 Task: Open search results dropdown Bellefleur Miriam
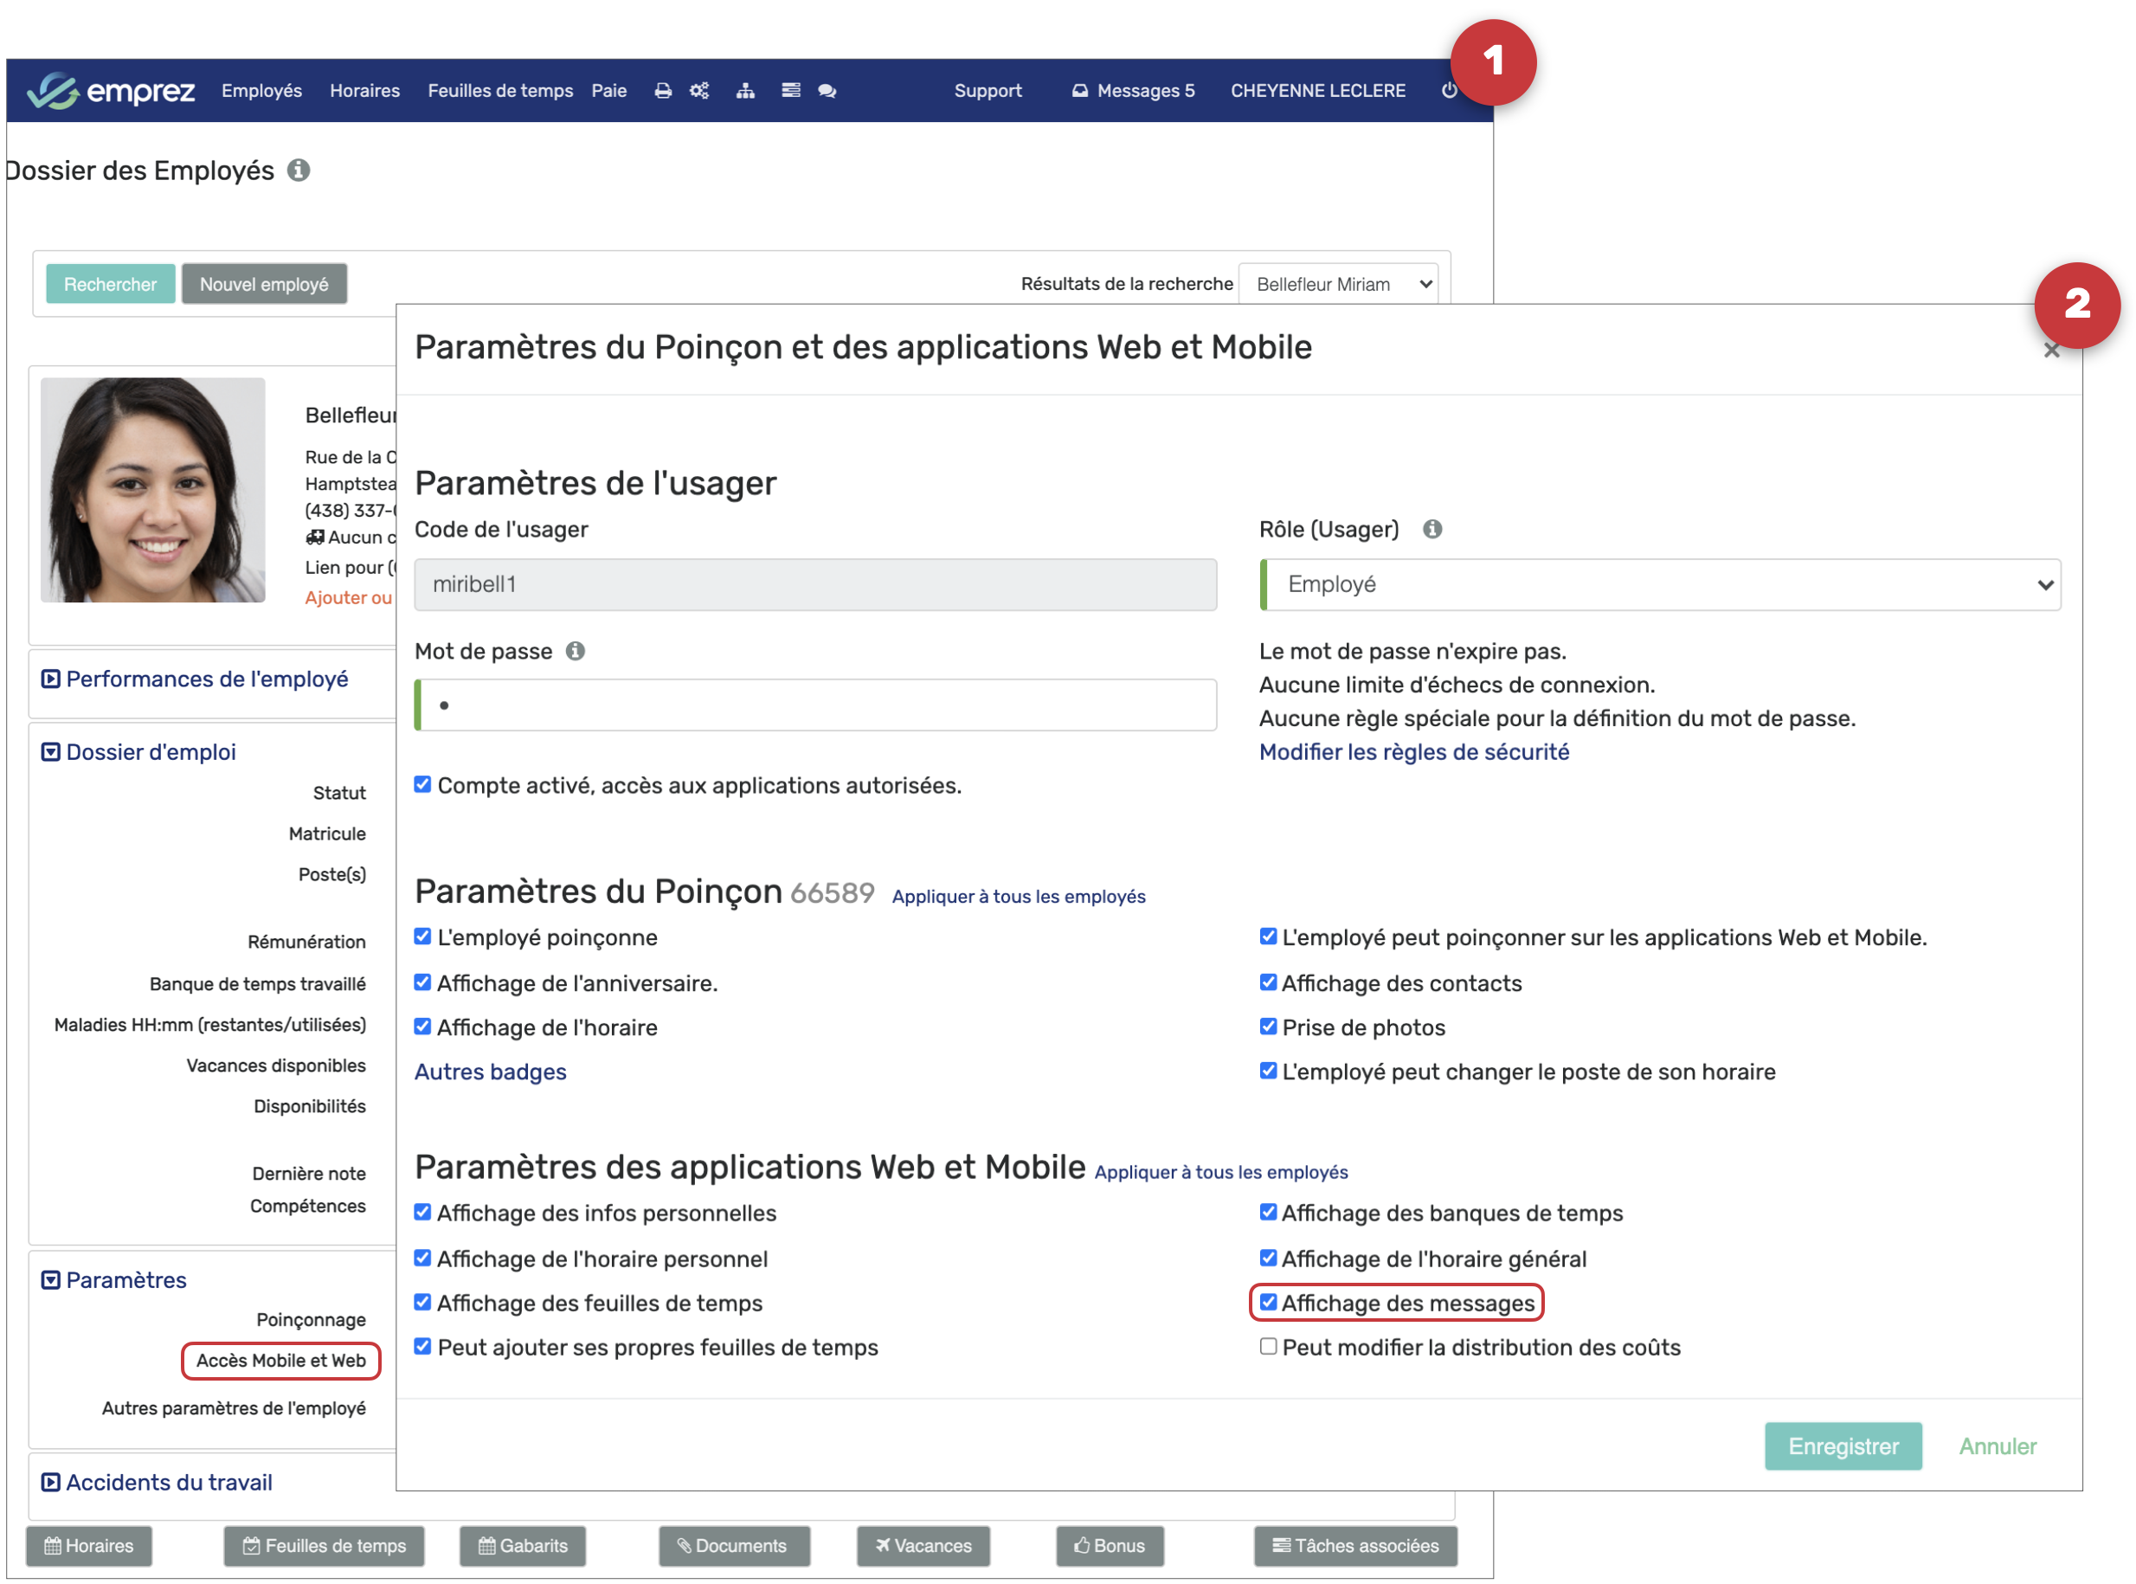pos(1338,284)
